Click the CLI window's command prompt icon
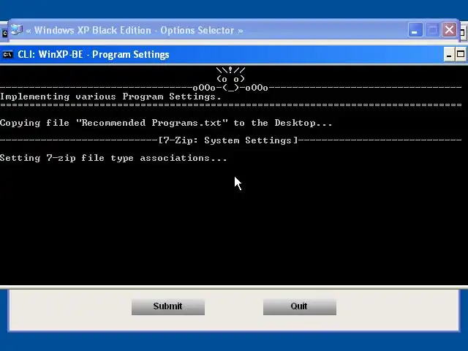Screen dimensions: 468x351 [8, 55]
